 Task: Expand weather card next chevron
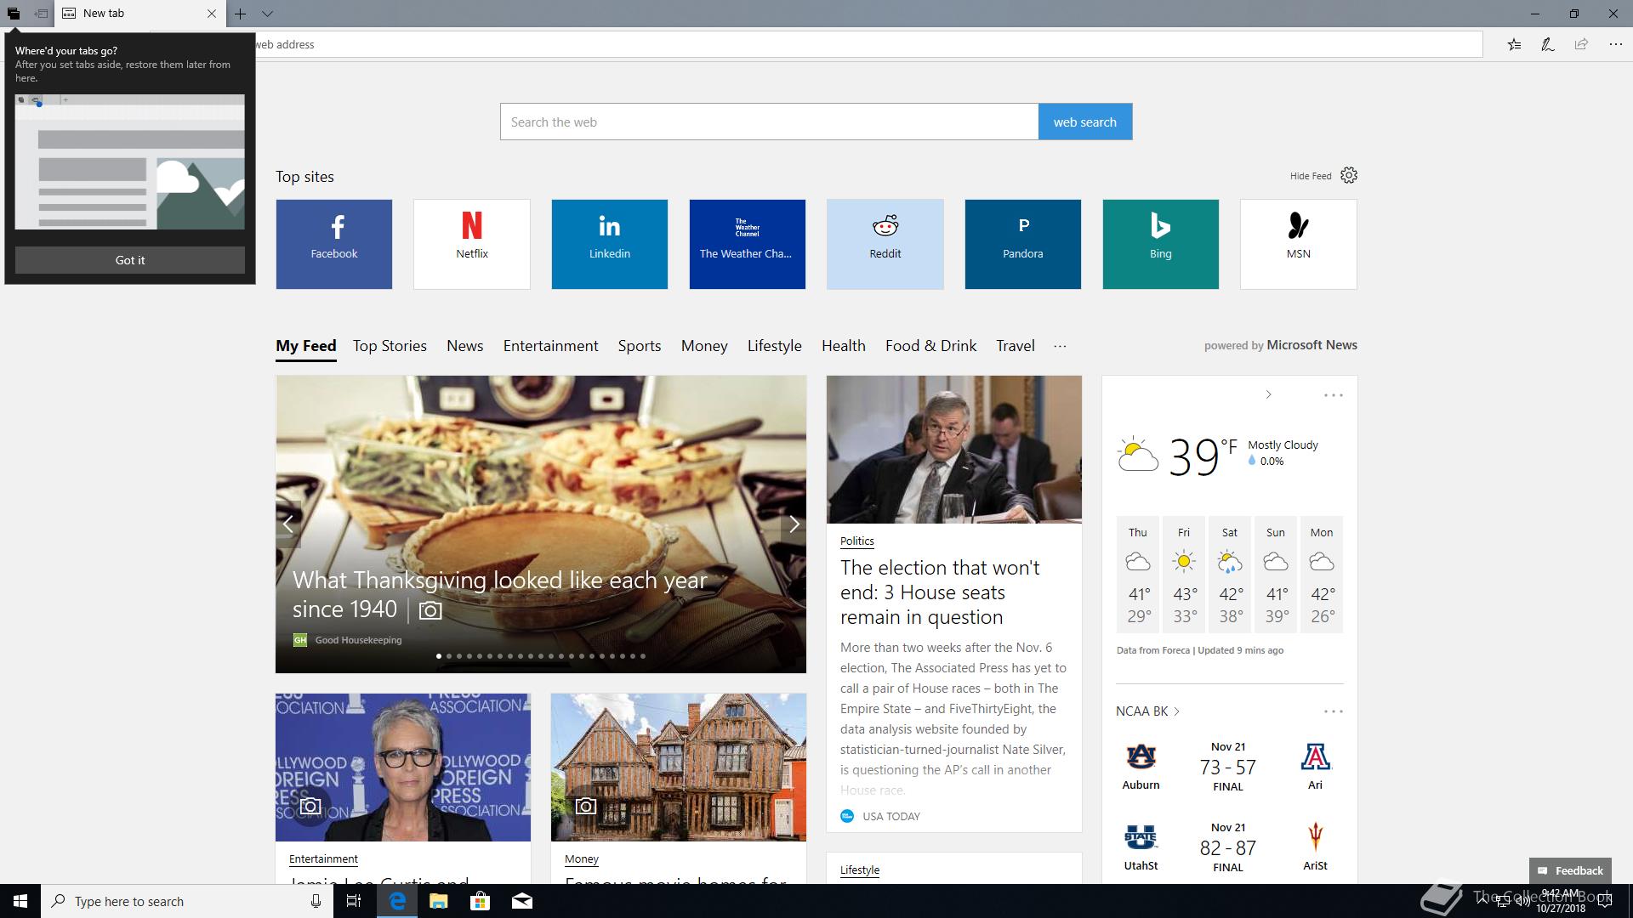click(x=1268, y=394)
